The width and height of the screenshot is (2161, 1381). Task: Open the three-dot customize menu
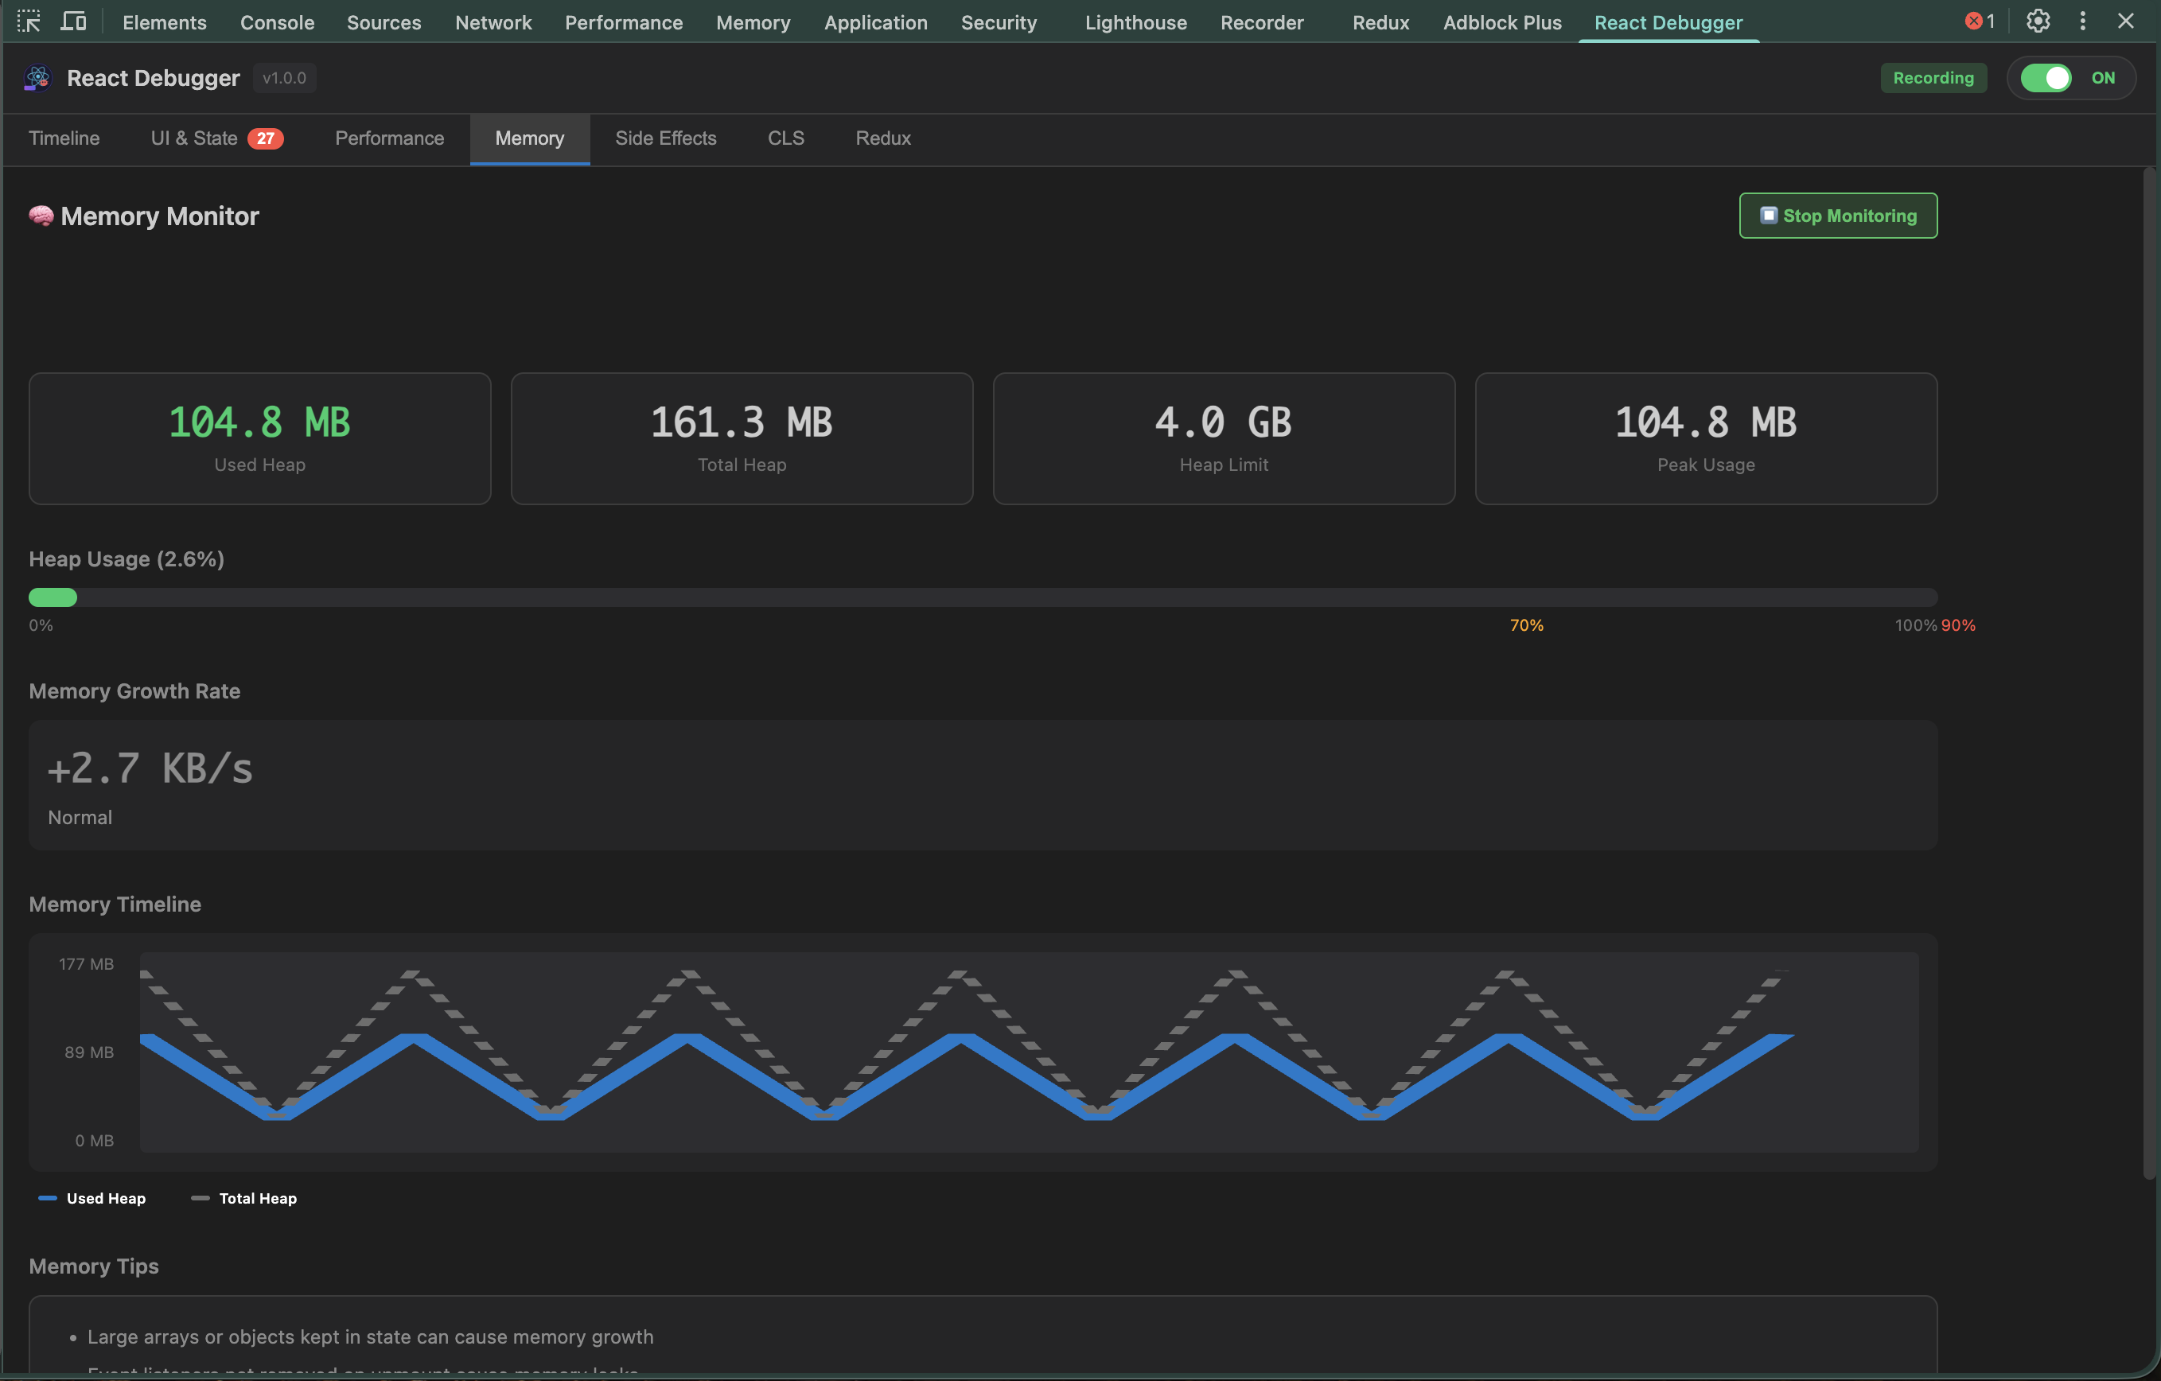2082,21
